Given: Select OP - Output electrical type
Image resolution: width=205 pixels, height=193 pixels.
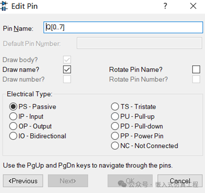Looking at the screenshot, I should pos(13,126).
